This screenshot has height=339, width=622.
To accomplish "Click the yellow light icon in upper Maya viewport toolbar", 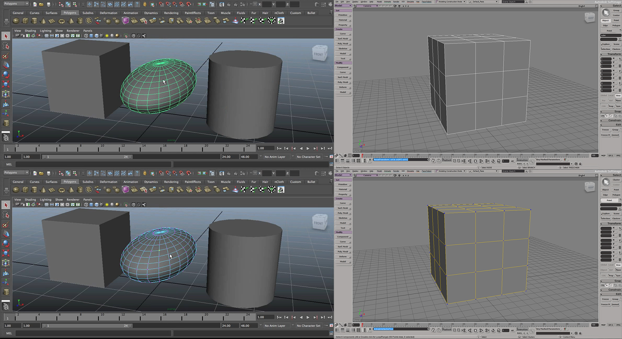I will [107, 36].
